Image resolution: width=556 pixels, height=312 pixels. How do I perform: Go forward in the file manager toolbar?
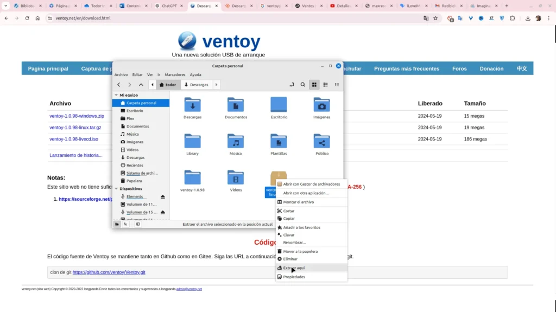[130, 85]
